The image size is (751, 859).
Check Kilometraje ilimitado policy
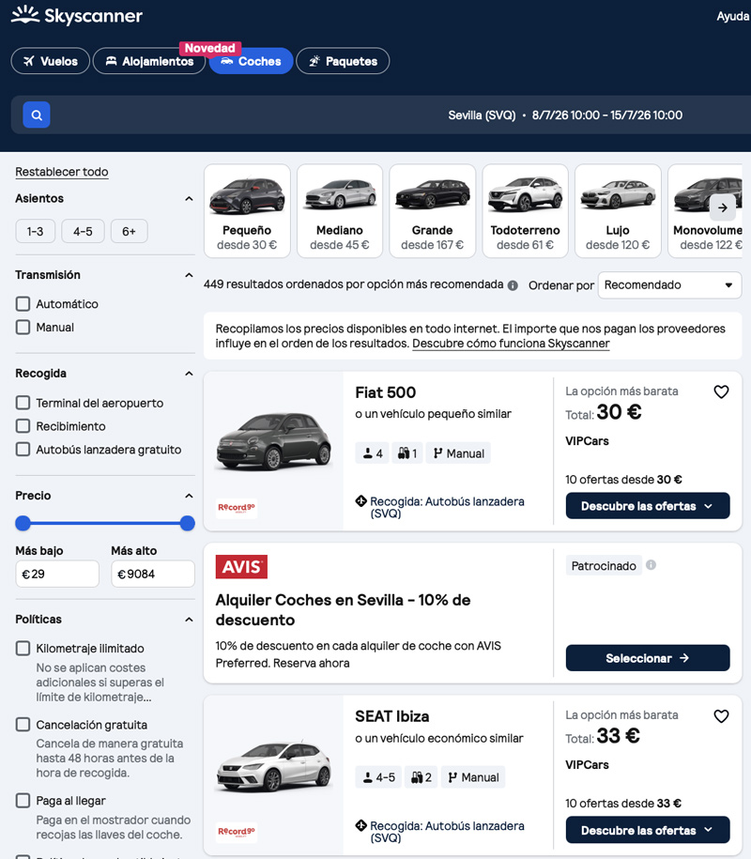coord(23,648)
